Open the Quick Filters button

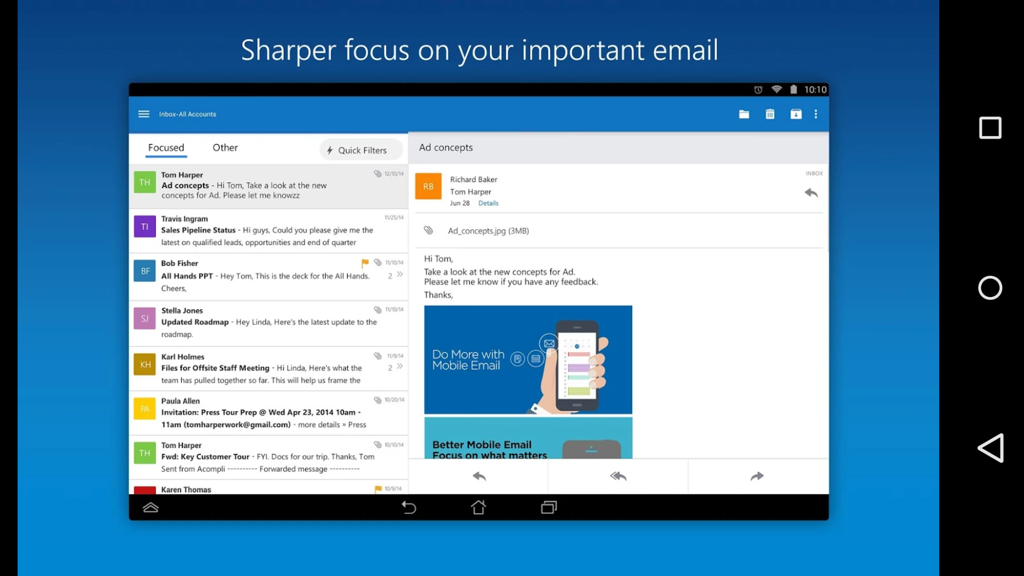click(x=361, y=150)
